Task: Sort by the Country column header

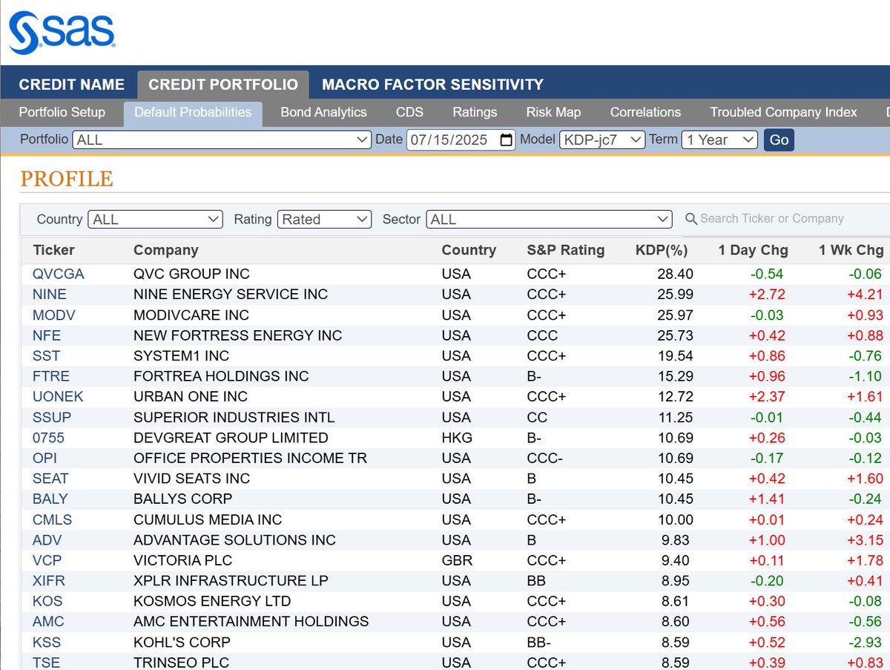Action: (x=469, y=250)
